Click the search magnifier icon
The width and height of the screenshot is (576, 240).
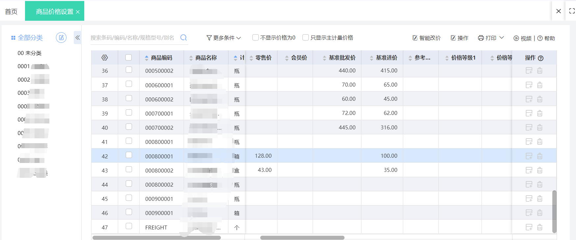pos(184,38)
